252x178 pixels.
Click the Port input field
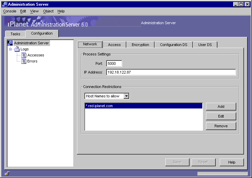[114, 63]
